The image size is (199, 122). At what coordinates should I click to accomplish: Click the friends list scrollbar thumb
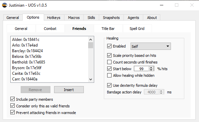click(x=90, y=45)
